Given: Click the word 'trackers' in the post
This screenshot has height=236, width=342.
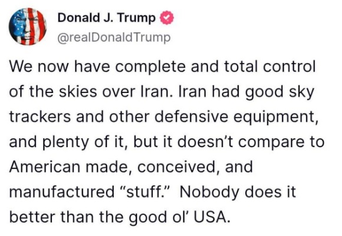Looking at the screenshot, I should (x=40, y=117).
